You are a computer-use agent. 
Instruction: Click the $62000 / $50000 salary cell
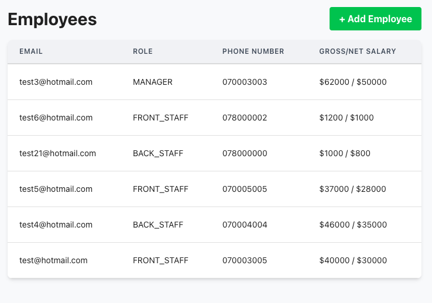(353, 82)
